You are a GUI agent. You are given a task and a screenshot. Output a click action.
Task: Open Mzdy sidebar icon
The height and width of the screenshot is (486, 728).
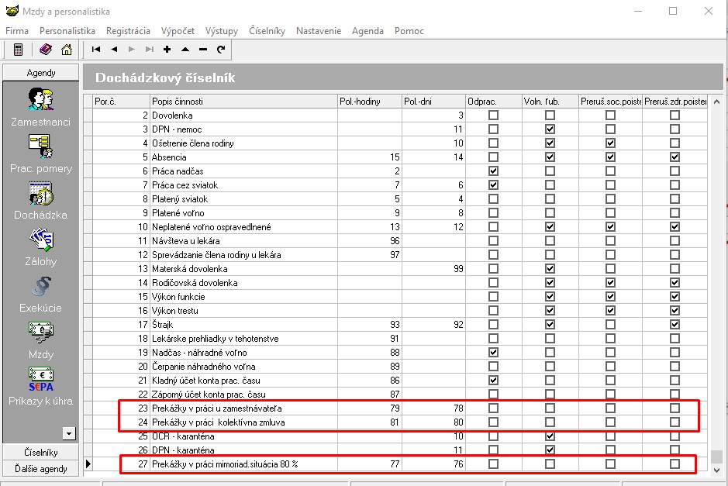tap(41, 333)
